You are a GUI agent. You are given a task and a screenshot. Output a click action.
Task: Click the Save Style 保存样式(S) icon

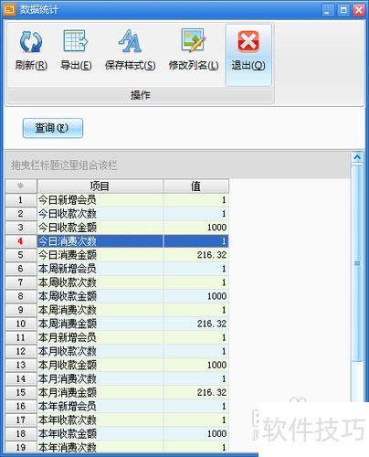[x=130, y=41]
